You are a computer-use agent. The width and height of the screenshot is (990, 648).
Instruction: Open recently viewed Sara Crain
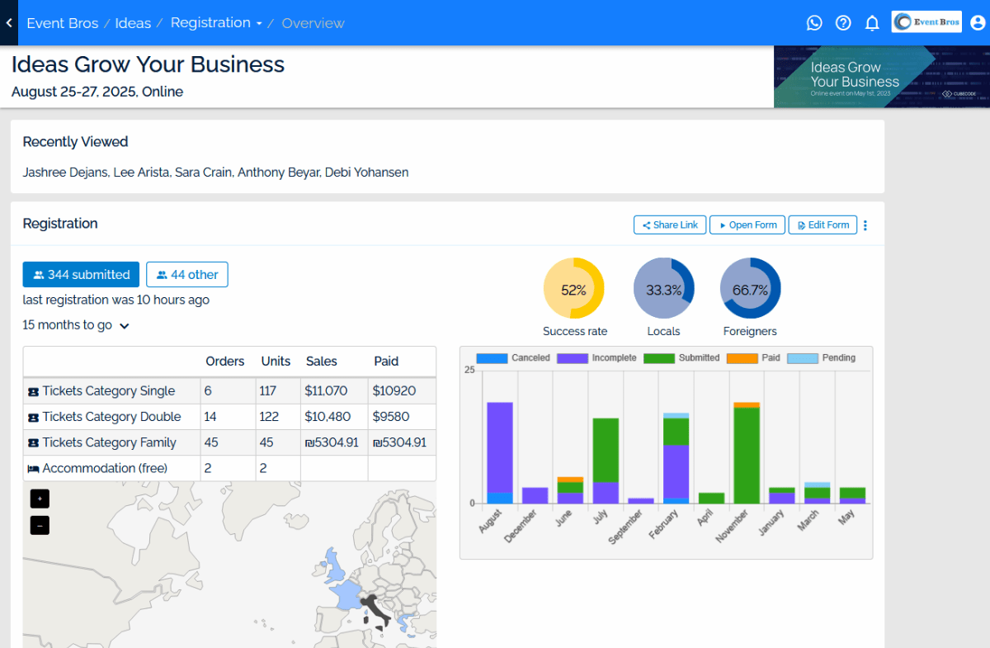click(x=202, y=173)
